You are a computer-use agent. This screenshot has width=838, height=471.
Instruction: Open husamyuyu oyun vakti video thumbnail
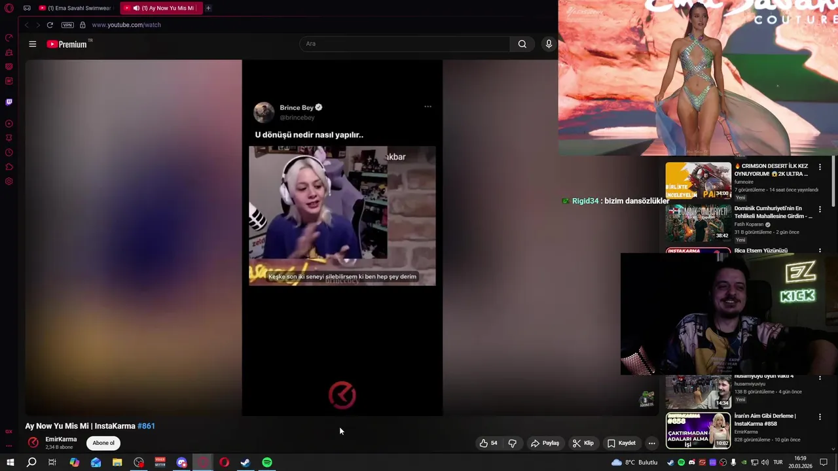698,391
